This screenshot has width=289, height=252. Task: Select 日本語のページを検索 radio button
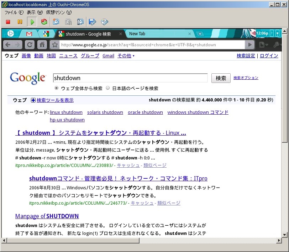(x=108, y=88)
